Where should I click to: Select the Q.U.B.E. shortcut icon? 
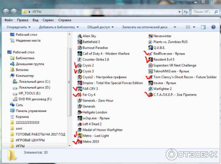click(x=150, y=48)
